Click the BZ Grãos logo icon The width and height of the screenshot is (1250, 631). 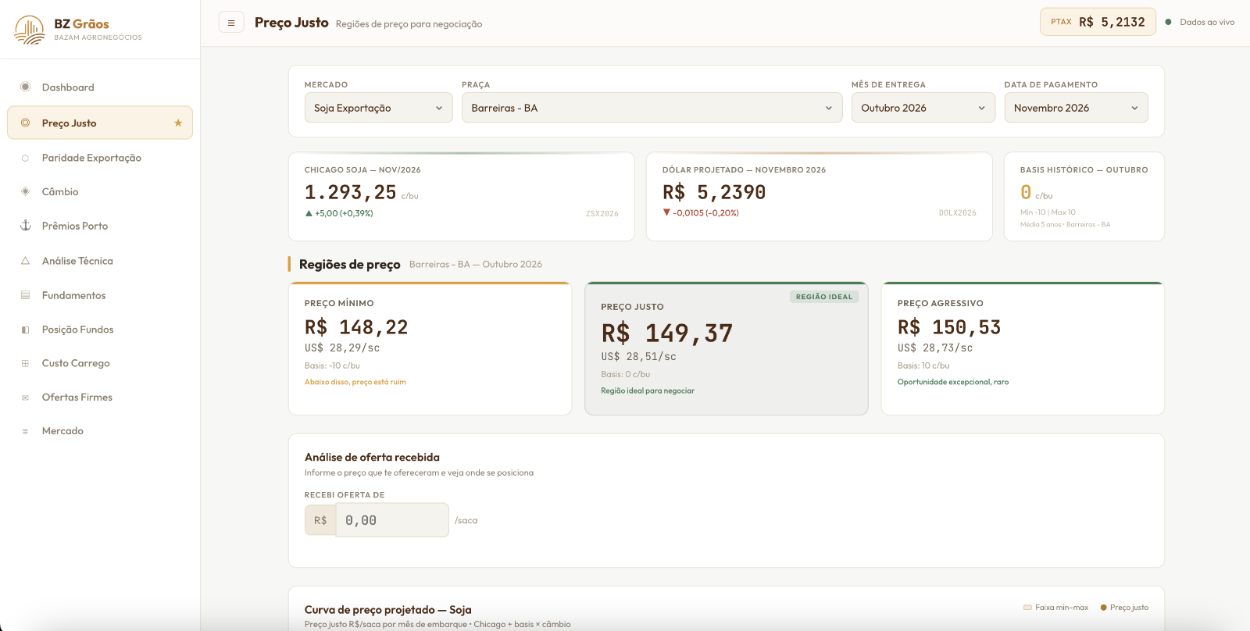point(30,30)
